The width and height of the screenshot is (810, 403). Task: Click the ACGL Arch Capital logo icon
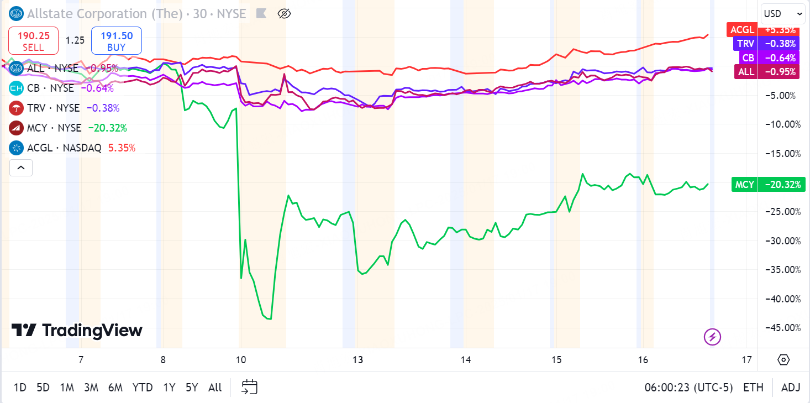tap(17, 148)
